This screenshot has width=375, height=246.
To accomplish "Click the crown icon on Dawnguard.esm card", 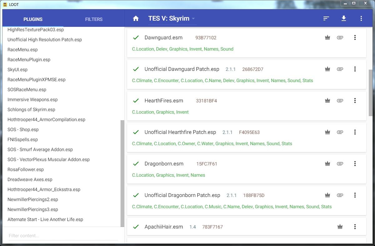I will [328, 37].
